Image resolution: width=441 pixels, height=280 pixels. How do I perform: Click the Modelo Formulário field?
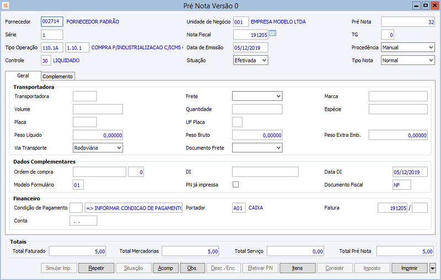(x=78, y=185)
